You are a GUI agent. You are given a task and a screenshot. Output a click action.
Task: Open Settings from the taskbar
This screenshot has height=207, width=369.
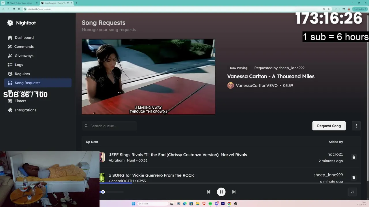[178, 204]
